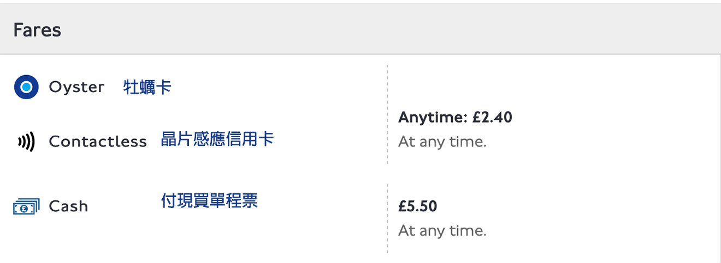Image resolution: width=721 pixels, height=263 pixels.
Task: Click the £5.50 cash fare amount
Action: [418, 207]
